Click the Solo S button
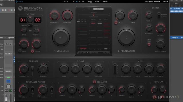 click(165, 2)
